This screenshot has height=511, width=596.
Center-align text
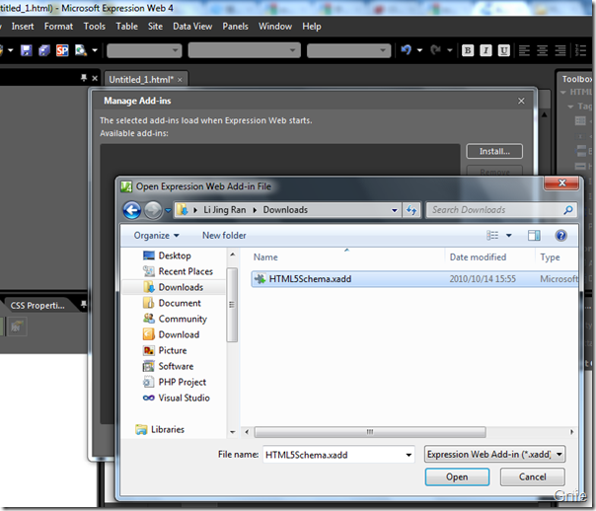coord(543,50)
